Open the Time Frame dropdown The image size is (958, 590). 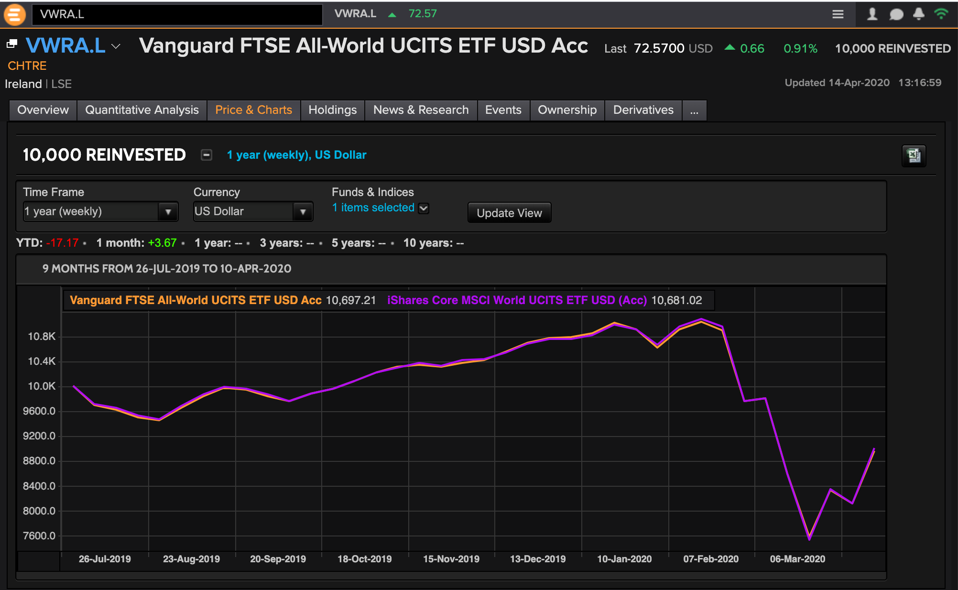click(x=101, y=211)
